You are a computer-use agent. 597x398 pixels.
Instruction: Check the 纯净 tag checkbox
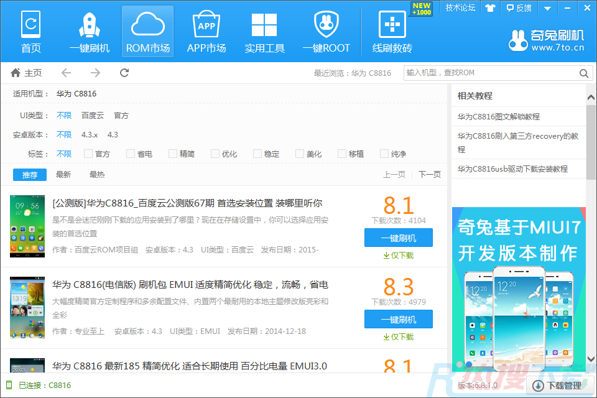point(384,154)
